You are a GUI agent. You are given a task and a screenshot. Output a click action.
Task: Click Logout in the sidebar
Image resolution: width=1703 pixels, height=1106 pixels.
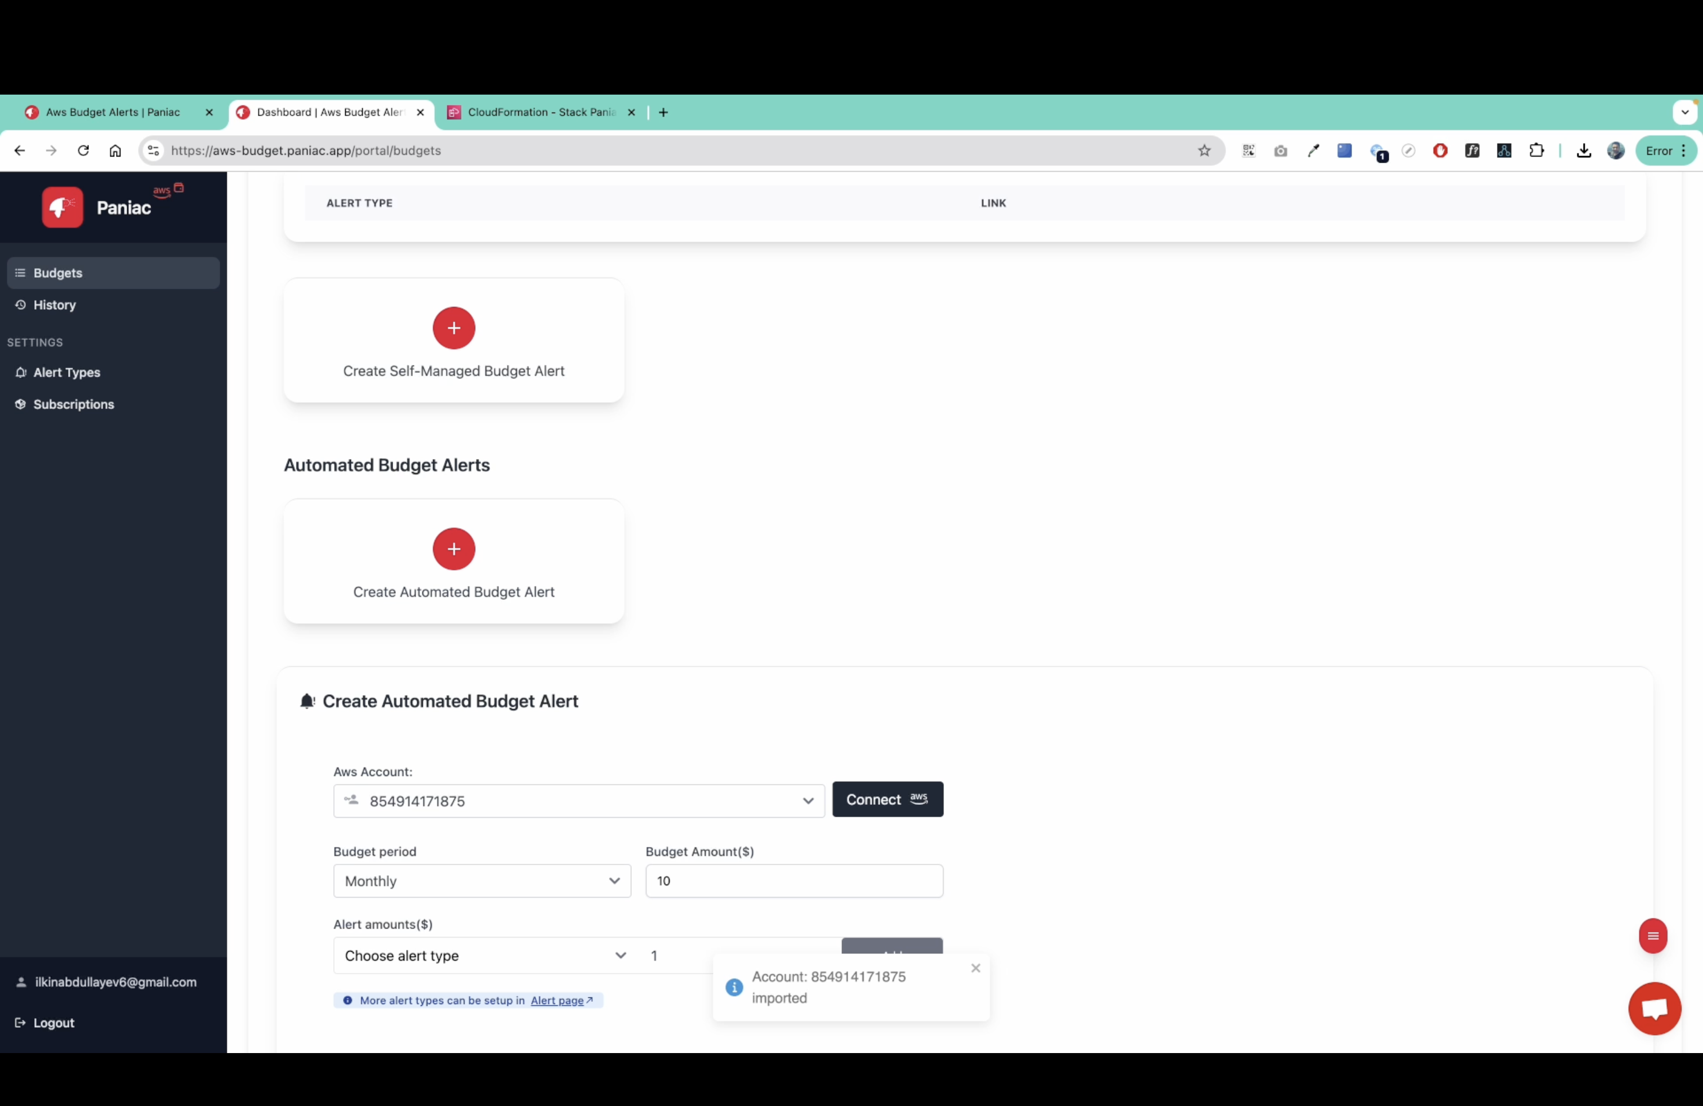point(53,1022)
